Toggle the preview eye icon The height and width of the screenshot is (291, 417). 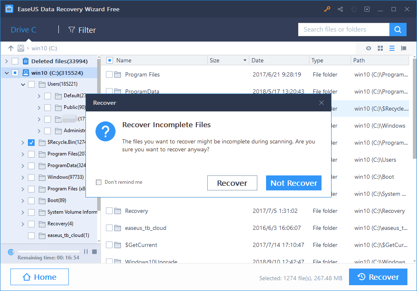click(x=369, y=48)
